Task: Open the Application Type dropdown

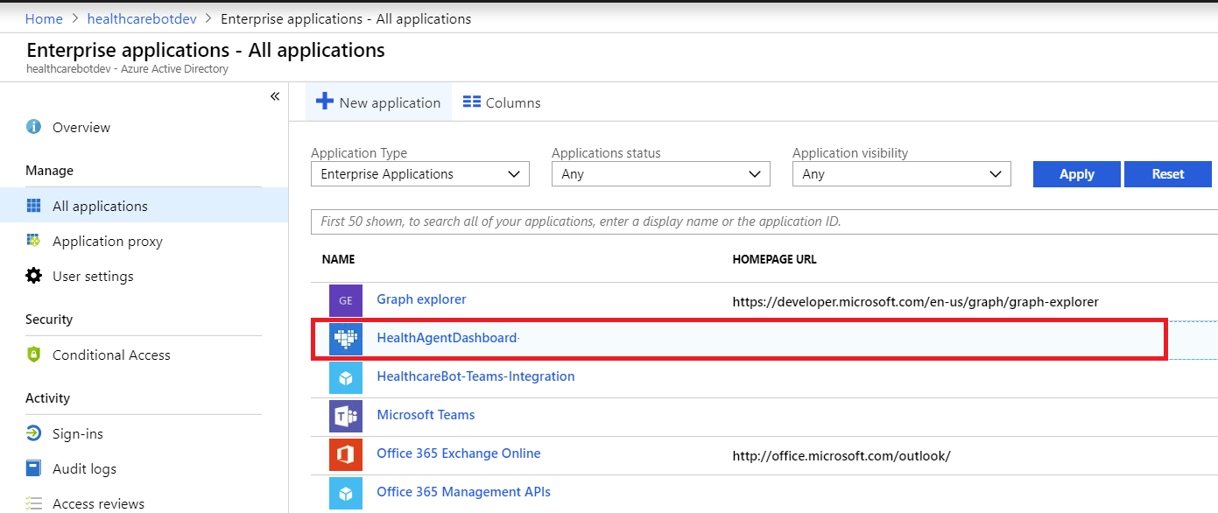Action: (420, 173)
